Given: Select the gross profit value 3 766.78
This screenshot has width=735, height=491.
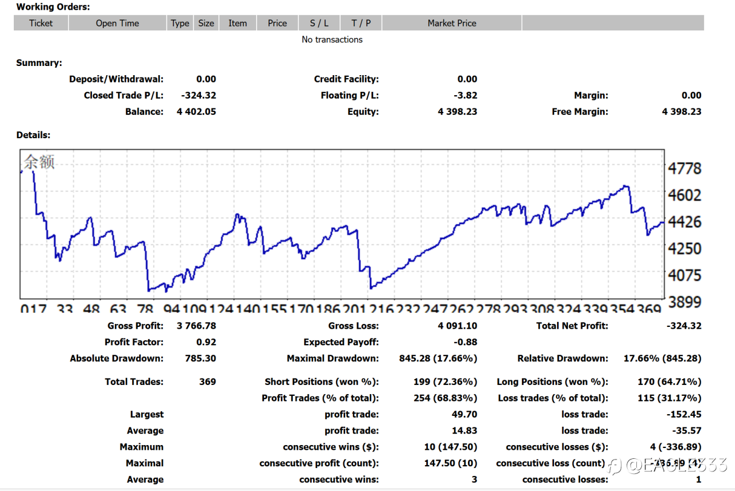Looking at the screenshot, I should [196, 326].
